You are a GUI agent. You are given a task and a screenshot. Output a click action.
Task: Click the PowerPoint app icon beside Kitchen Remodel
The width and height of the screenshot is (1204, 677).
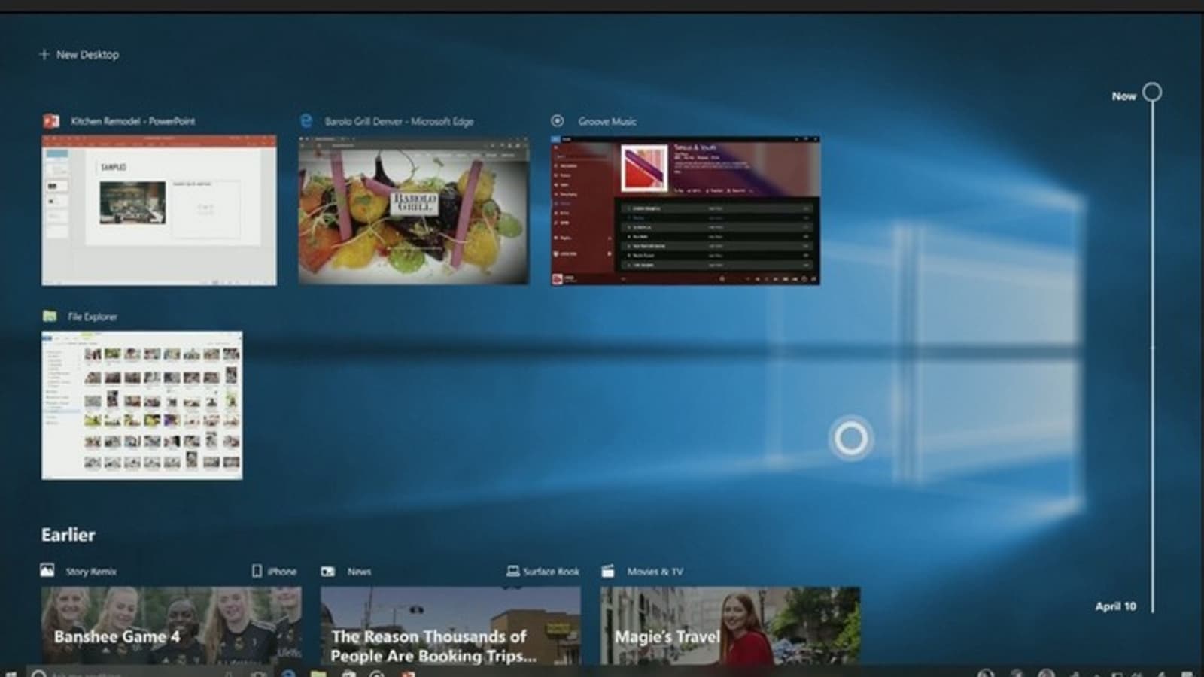pos(51,121)
